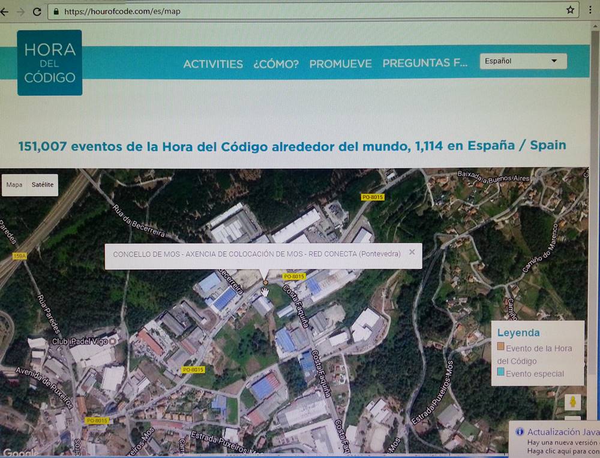Select the orange event marker on the map
This screenshot has width=600, height=458.
pos(265,282)
